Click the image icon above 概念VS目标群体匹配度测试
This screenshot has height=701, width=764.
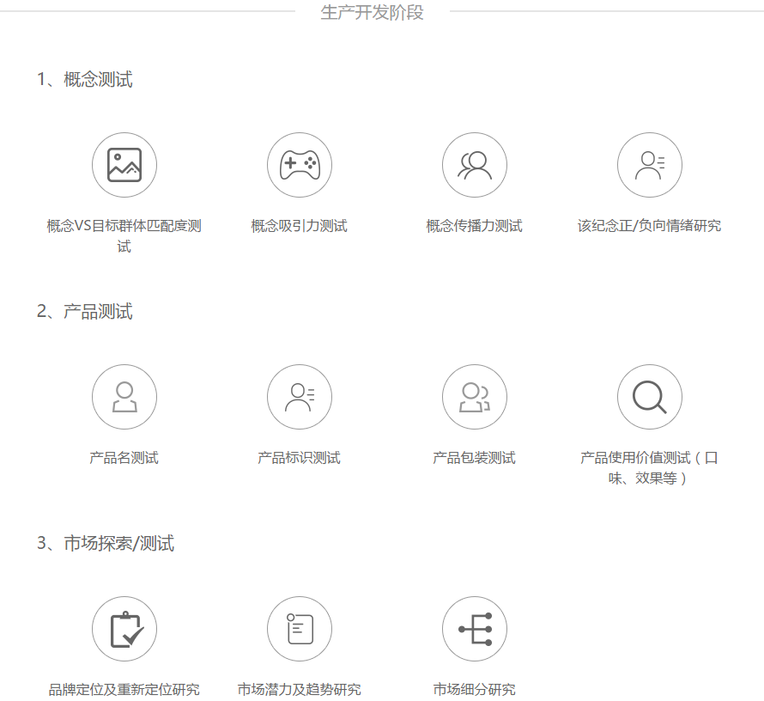[x=124, y=165]
